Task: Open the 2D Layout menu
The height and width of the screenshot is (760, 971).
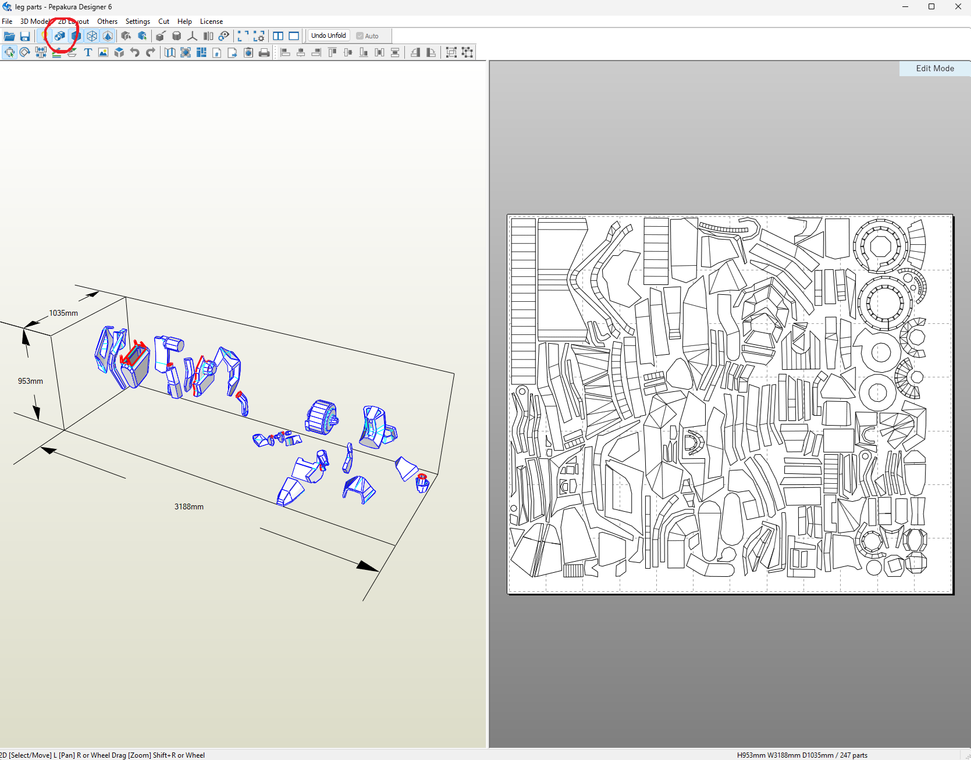Action: 73,22
